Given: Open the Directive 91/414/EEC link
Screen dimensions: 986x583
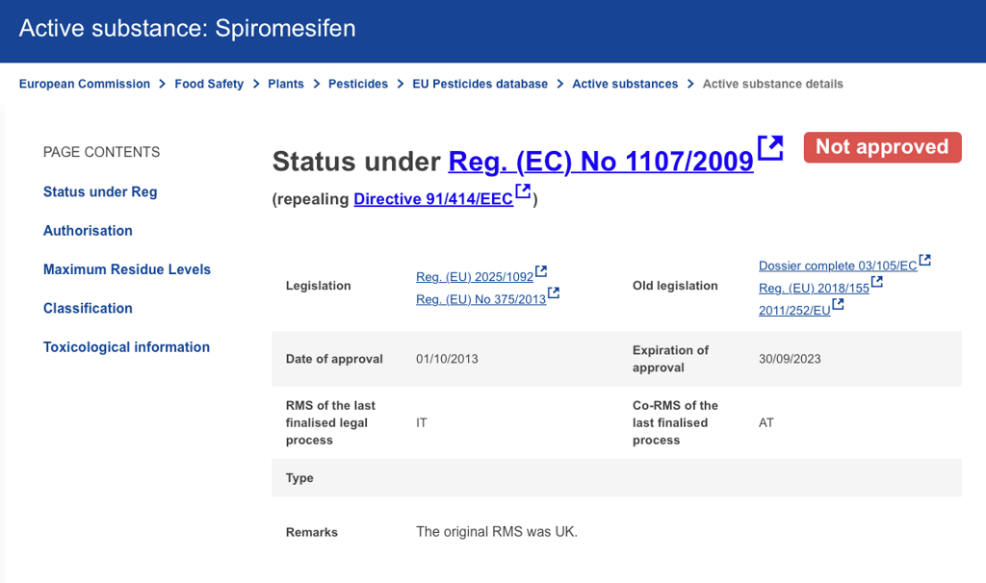Looking at the screenshot, I should pos(433,199).
